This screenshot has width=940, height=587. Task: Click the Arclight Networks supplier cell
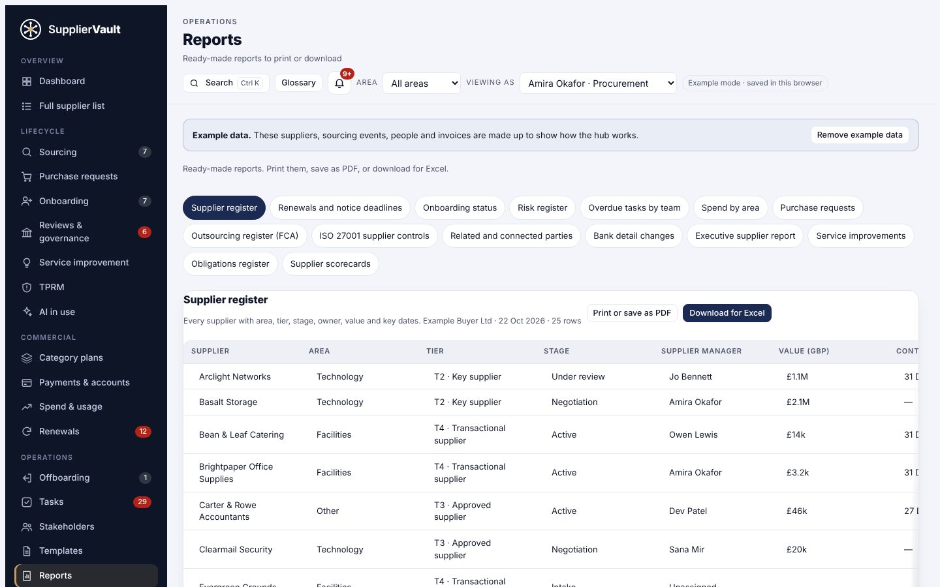click(235, 377)
